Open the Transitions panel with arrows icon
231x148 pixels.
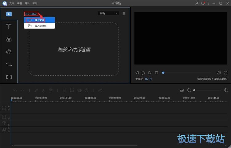point(9,64)
